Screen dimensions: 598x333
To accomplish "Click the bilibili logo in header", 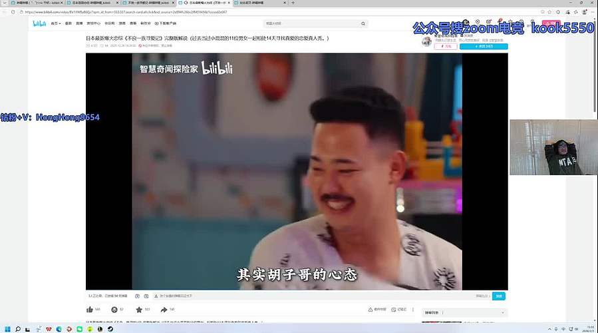I will coord(40,23).
